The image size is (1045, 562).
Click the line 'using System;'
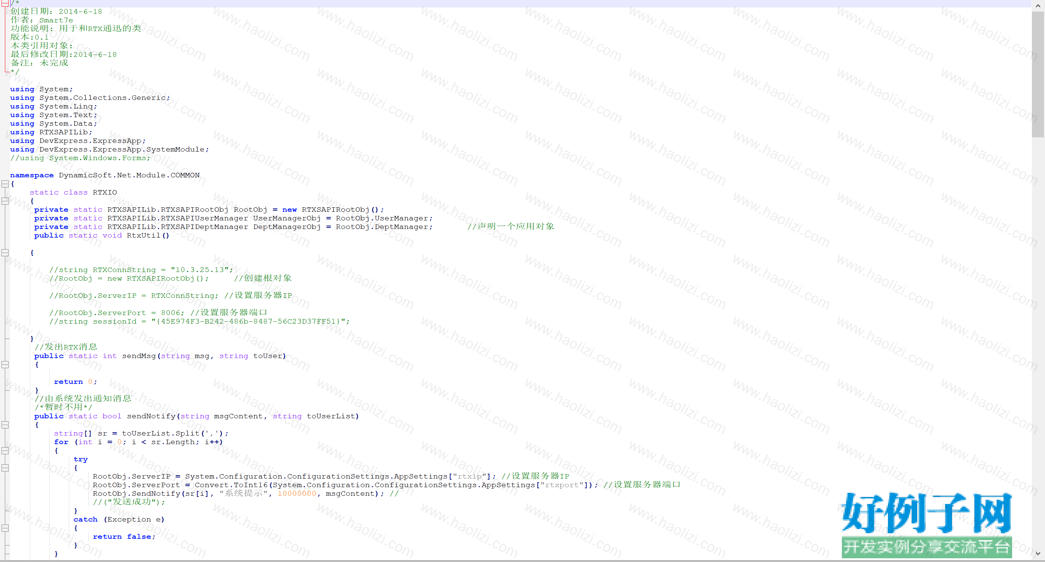(x=42, y=89)
